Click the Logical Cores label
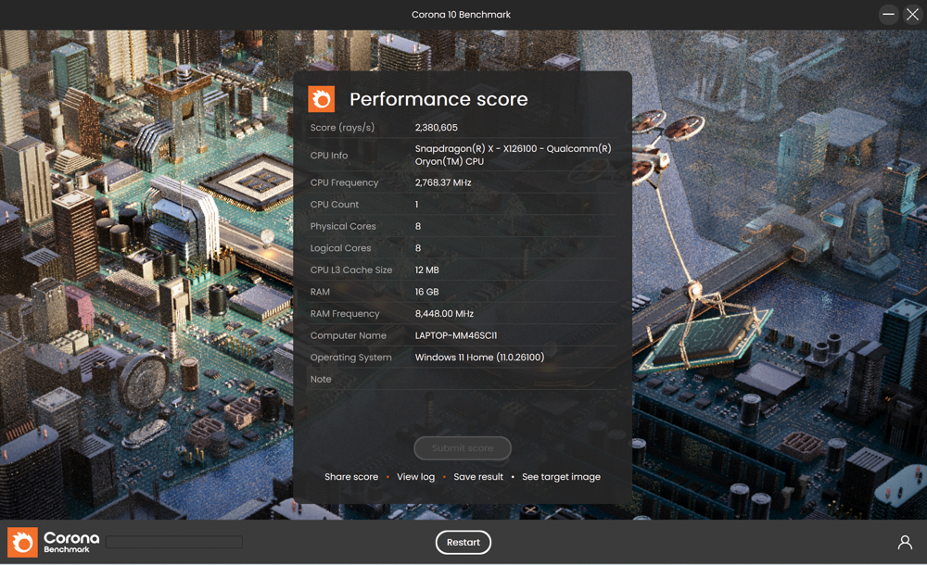Viewport: 927px width, 565px height. point(340,248)
